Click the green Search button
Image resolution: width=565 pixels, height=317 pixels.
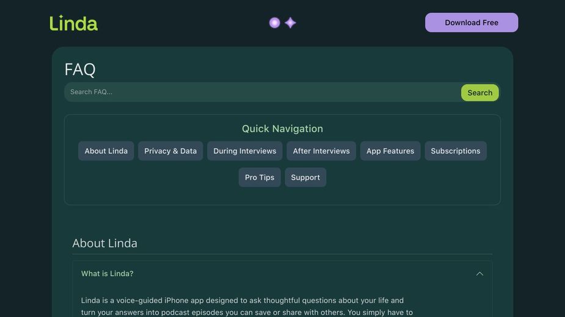(x=479, y=93)
